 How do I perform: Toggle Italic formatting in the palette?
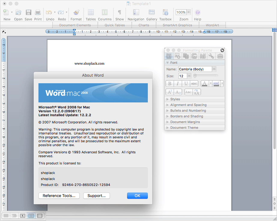tap(178, 84)
